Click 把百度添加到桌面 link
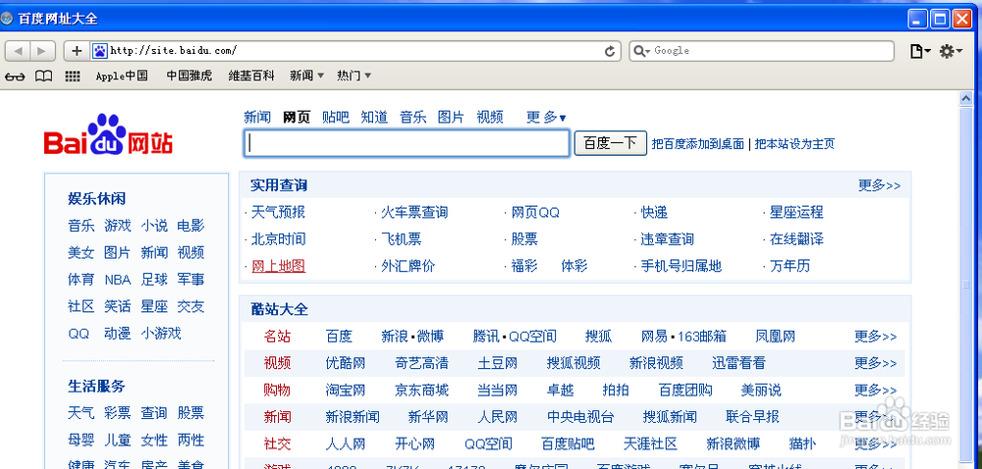The height and width of the screenshot is (469, 982). pos(697,144)
